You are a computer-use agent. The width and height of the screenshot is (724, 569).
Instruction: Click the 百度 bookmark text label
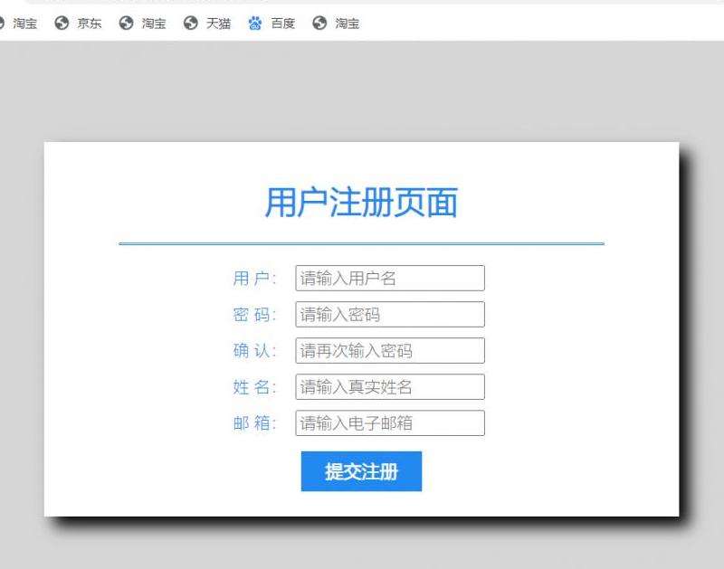click(x=283, y=24)
